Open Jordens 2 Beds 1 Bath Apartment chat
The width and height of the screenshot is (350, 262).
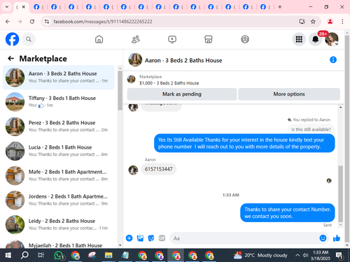pyautogui.click(x=59, y=200)
